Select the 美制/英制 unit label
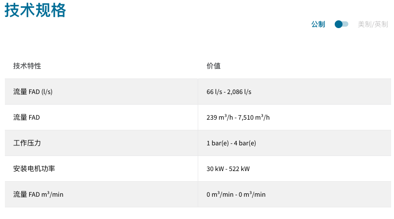 coord(373,24)
